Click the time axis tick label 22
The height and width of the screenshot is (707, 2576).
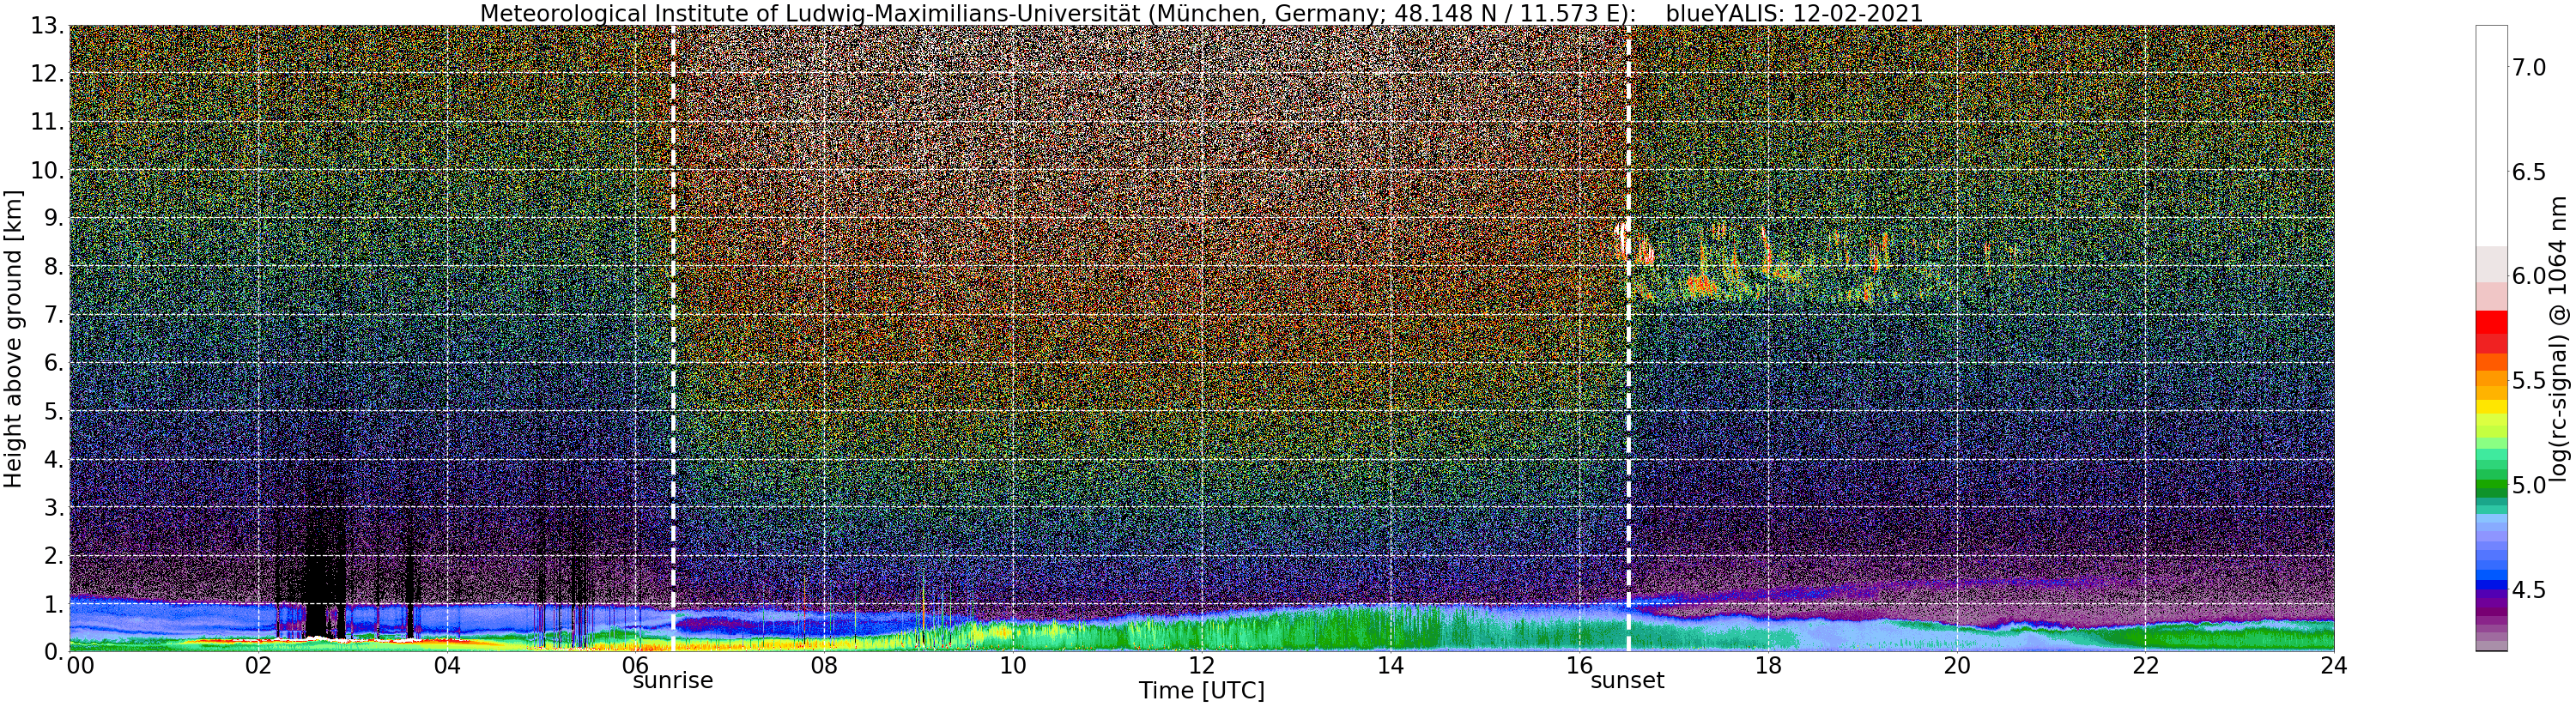click(2145, 665)
